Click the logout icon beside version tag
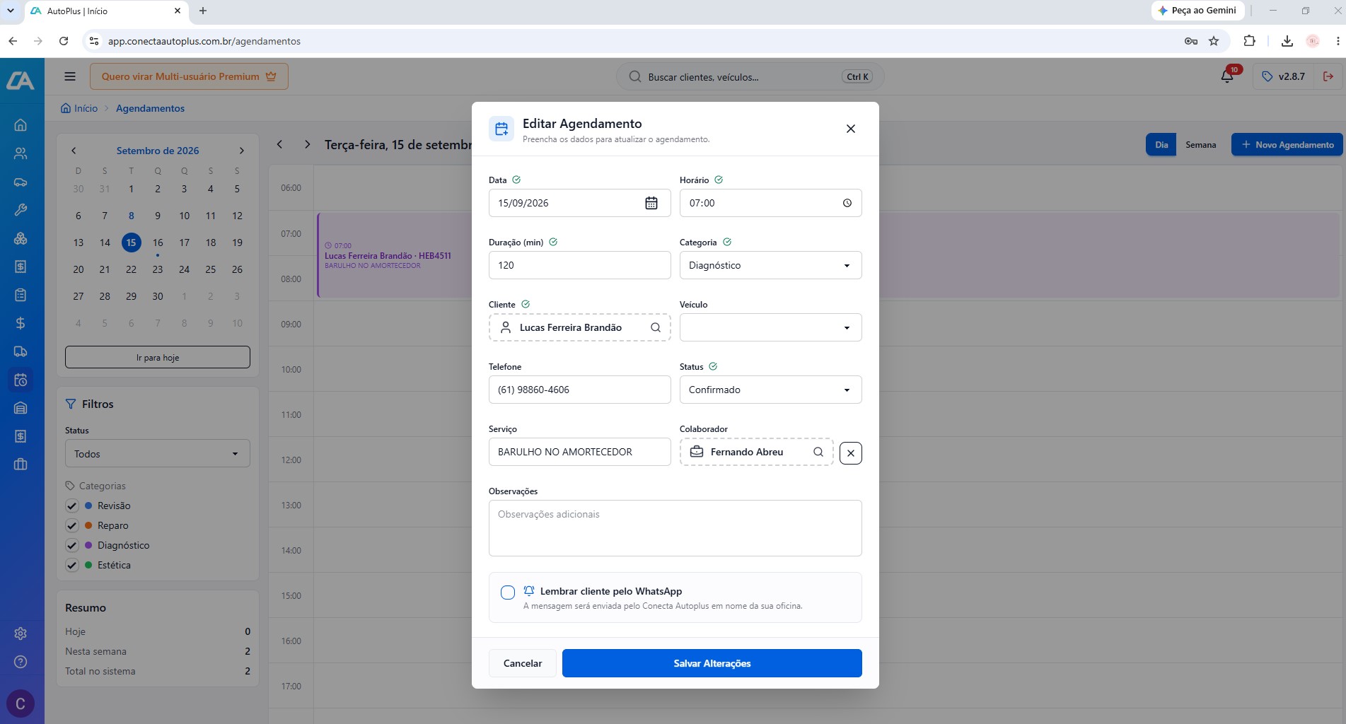 (1328, 76)
